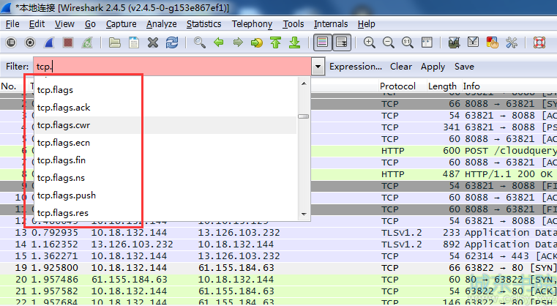The height and width of the screenshot is (306, 557).
Task: Choose tcp.flags.ecn suggestion
Action: [x=165, y=143]
